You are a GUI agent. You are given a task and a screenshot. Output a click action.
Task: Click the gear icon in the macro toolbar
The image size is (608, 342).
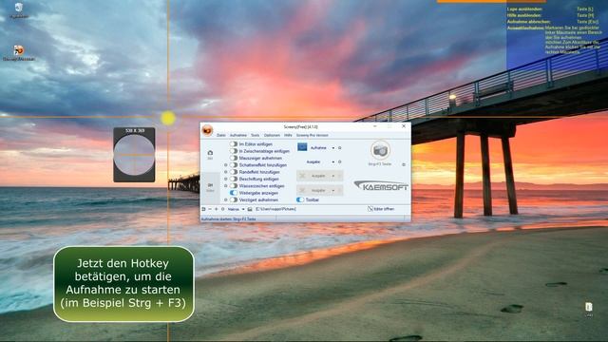(223, 209)
